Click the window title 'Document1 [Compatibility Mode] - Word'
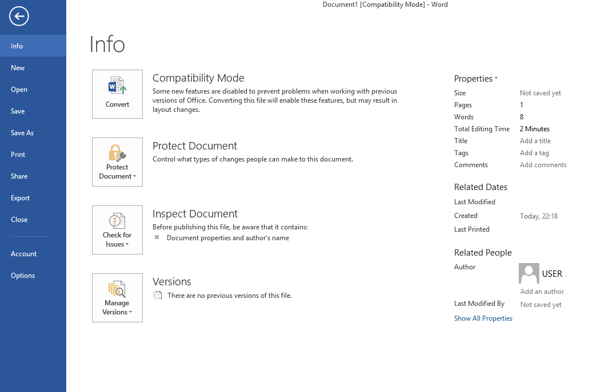Image resolution: width=605 pixels, height=392 pixels. click(385, 5)
